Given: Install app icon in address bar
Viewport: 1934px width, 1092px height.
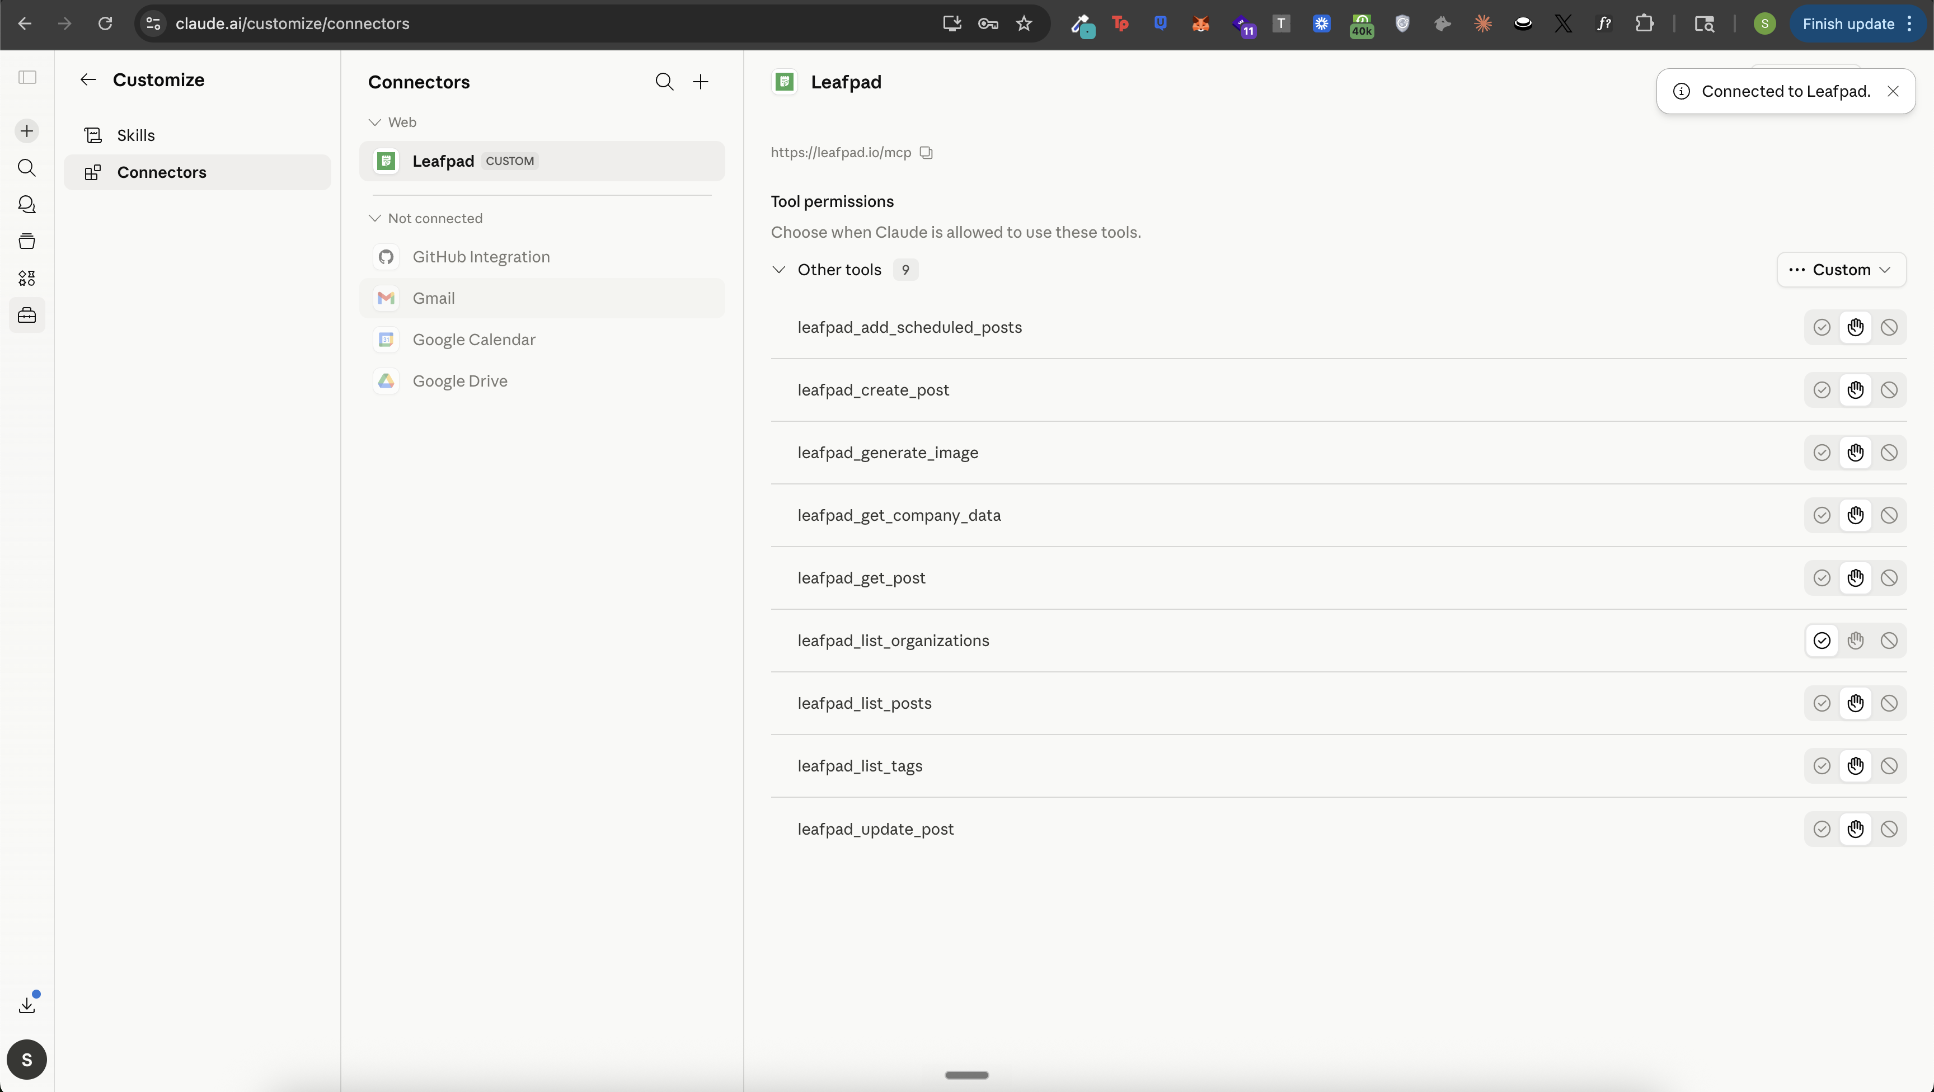Looking at the screenshot, I should 952,23.
